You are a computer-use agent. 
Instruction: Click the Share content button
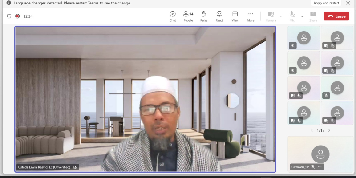(313, 16)
